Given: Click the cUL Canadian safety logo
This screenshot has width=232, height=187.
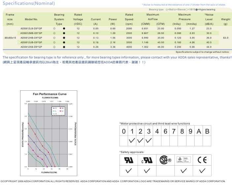Looking at the screenshot, I should tap(147, 160).
